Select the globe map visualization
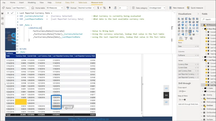The width and height of the screenshot is (216, 121). point(179,28)
